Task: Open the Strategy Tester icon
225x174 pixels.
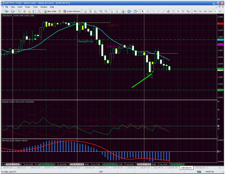Action: pyautogui.click(x=39, y=11)
